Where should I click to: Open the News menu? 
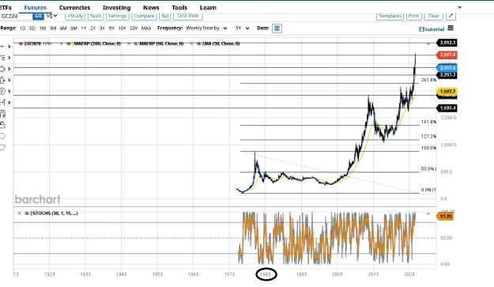coord(151,7)
